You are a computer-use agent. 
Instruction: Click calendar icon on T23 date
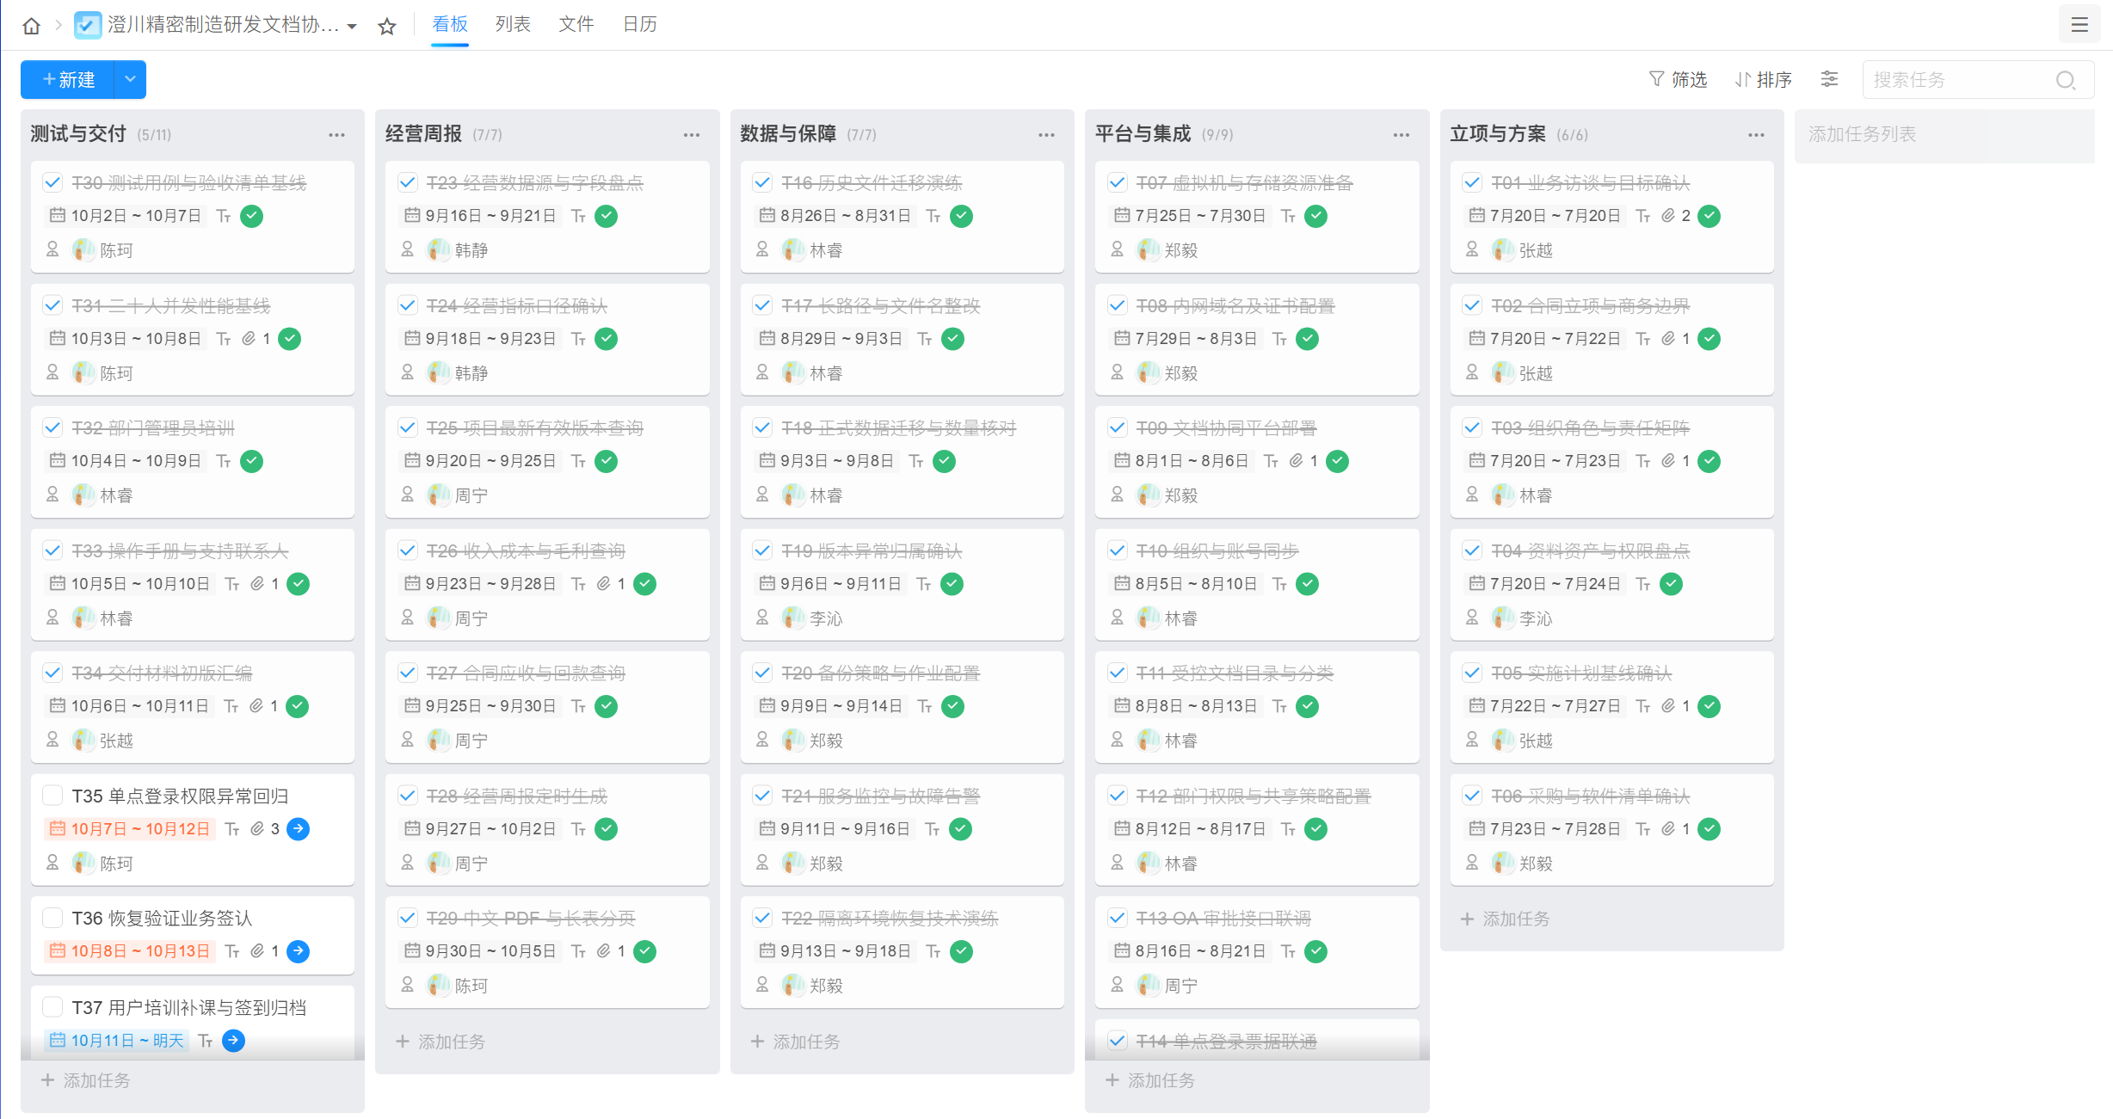412,216
